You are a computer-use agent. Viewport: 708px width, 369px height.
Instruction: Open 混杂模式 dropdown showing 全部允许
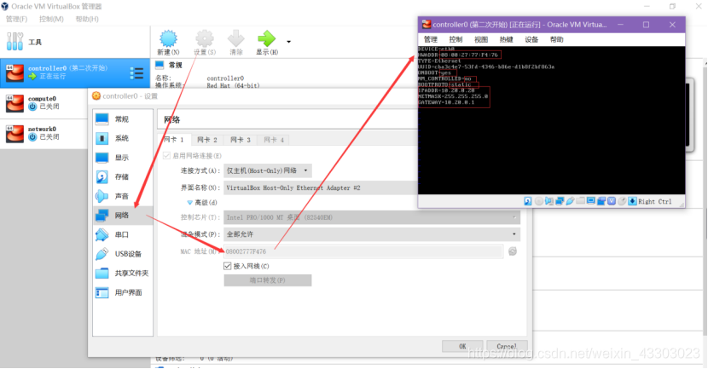tap(372, 234)
